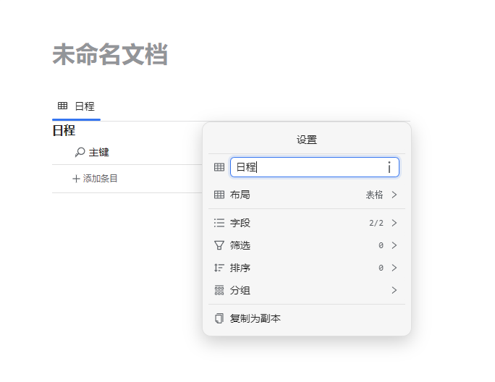495x382 pixels.
Task: Click the view icon left of the name field
Action: [219, 167]
